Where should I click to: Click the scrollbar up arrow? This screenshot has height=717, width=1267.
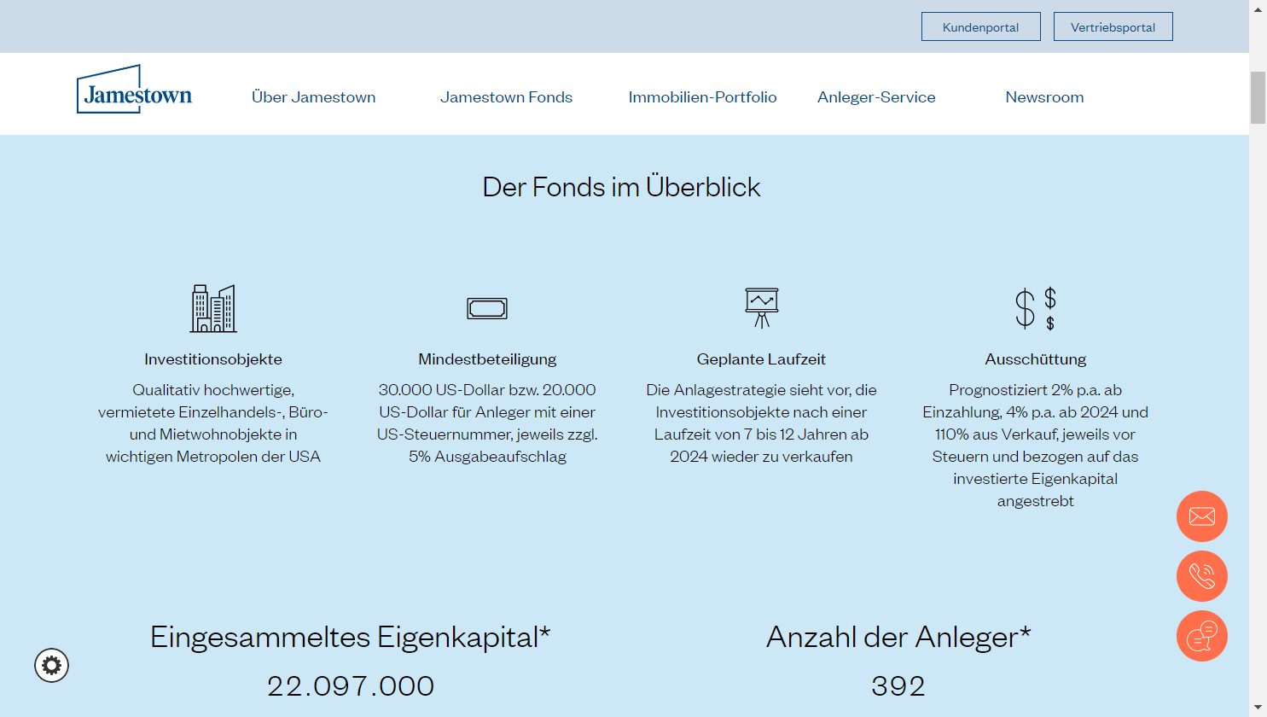pos(1258,9)
